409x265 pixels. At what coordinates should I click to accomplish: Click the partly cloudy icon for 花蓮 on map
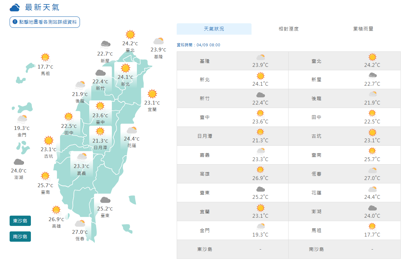(131, 130)
